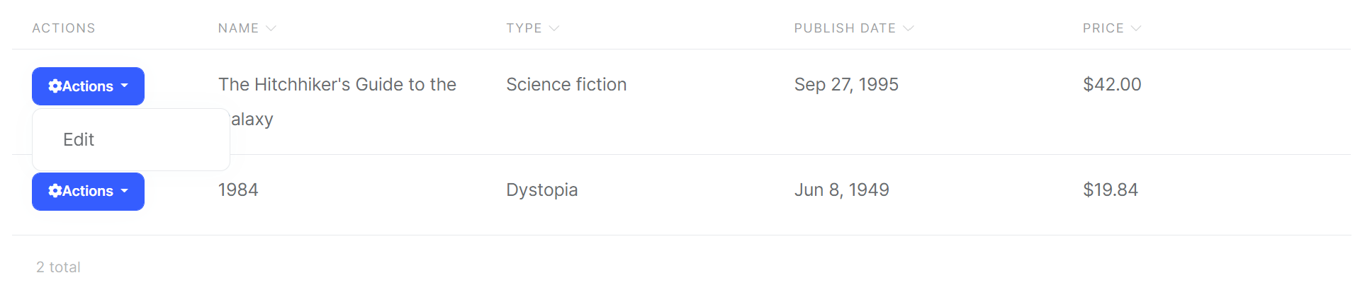Sort by PUBLISH DATE column header text

pos(845,28)
